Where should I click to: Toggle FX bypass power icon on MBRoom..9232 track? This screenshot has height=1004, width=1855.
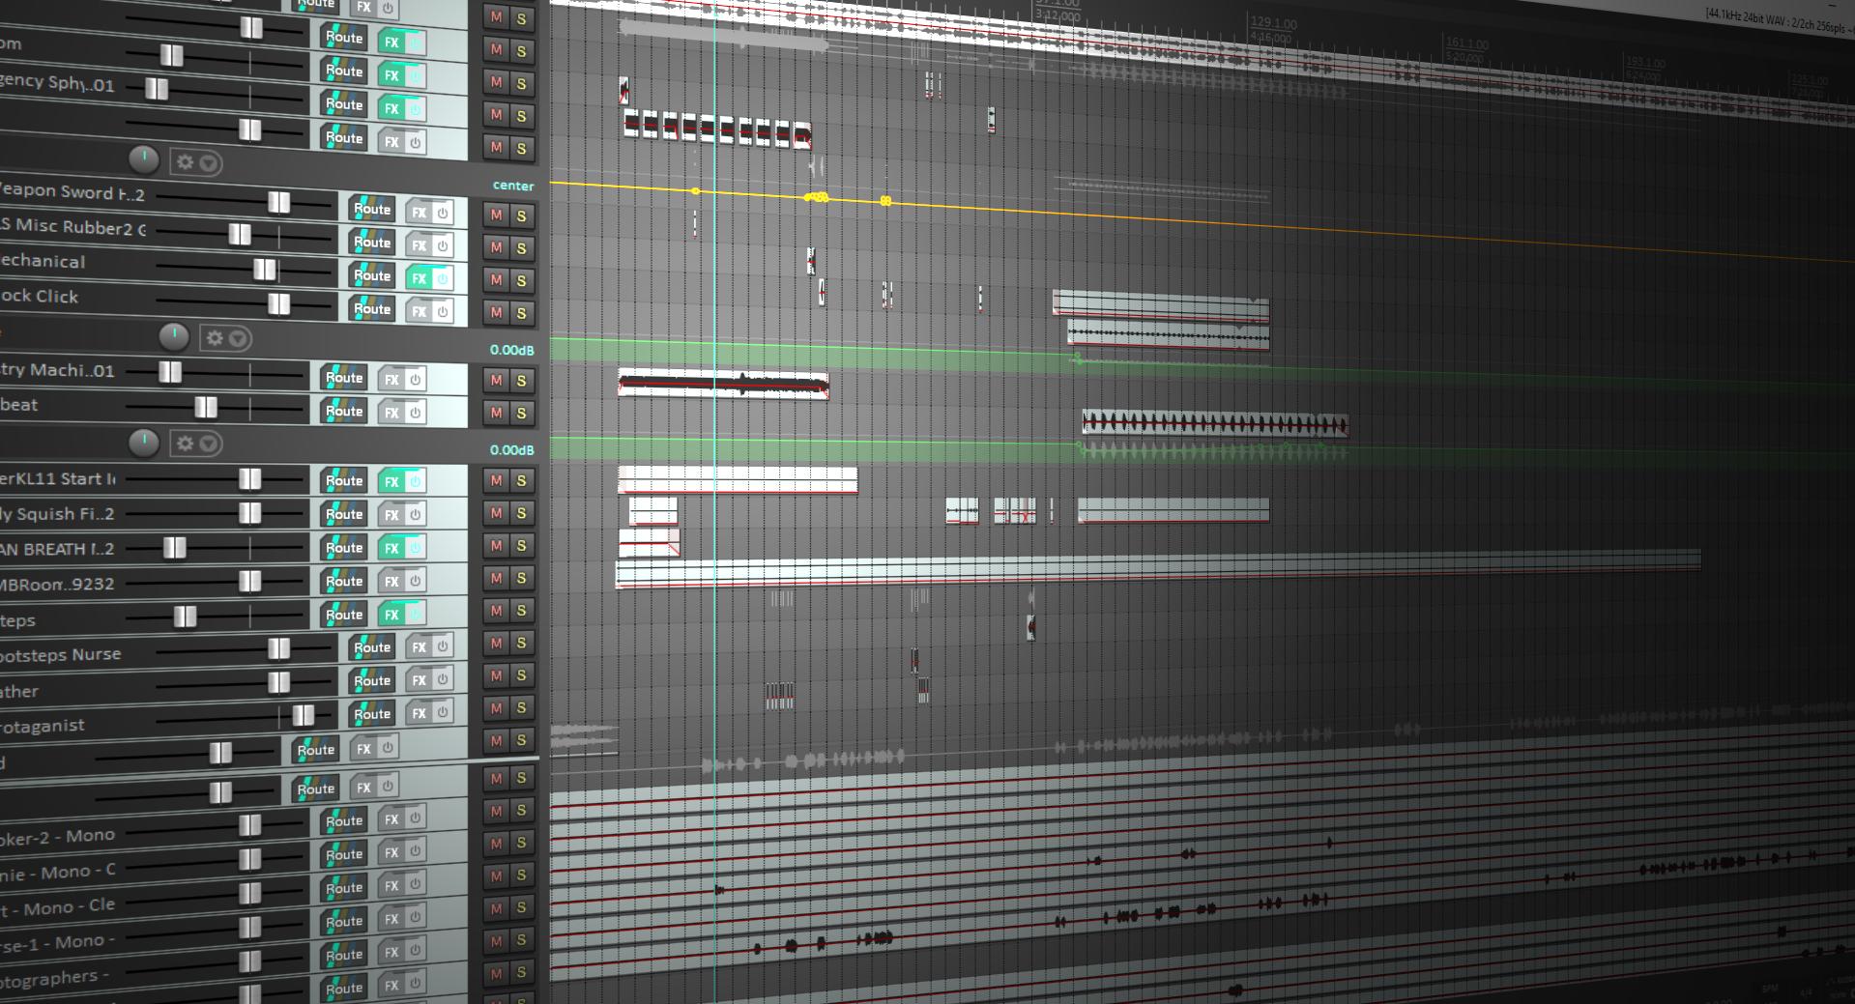(415, 580)
